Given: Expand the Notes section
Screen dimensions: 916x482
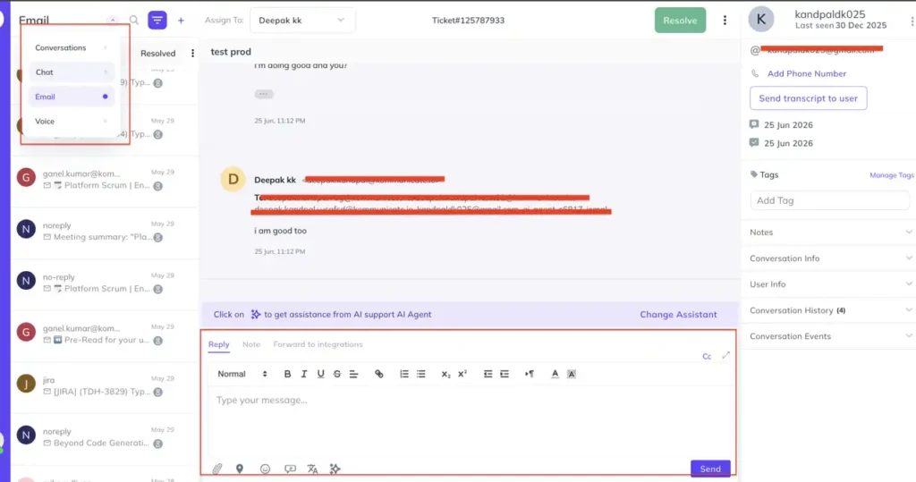Looking at the screenshot, I should [x=831, y=233].
